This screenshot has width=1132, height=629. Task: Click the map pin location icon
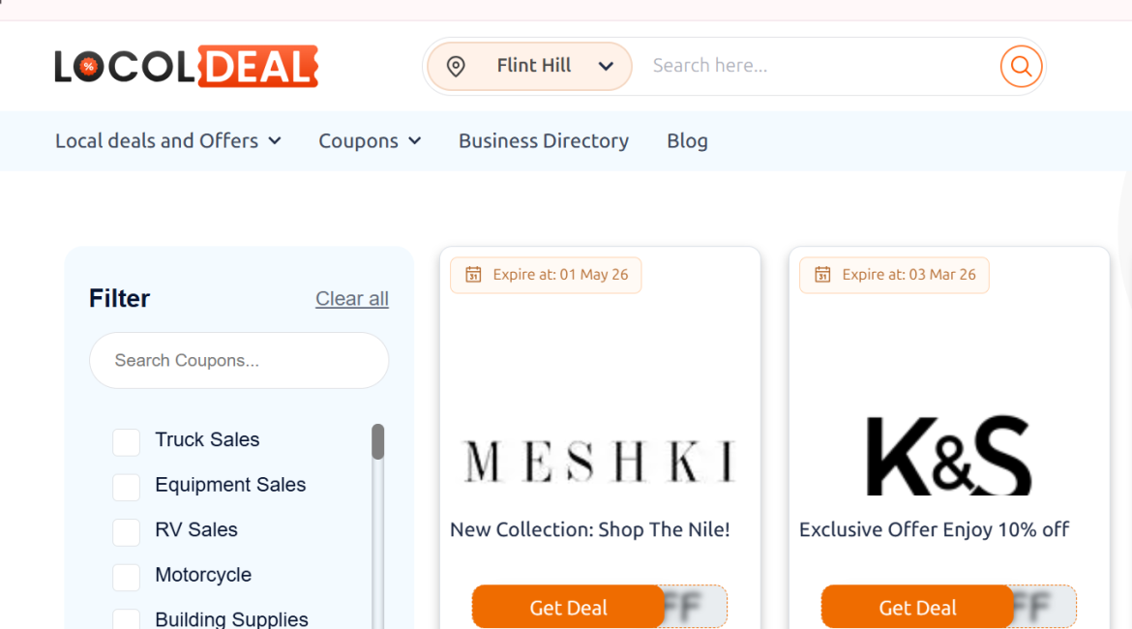pyautogui.click(x=456, y=66)
